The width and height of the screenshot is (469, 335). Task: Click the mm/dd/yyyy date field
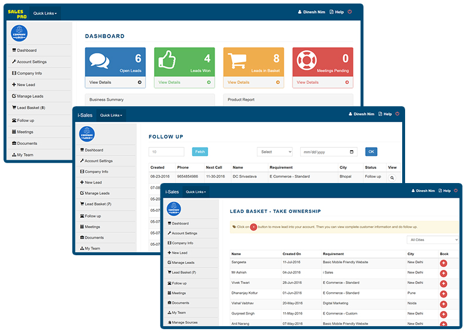329,152
